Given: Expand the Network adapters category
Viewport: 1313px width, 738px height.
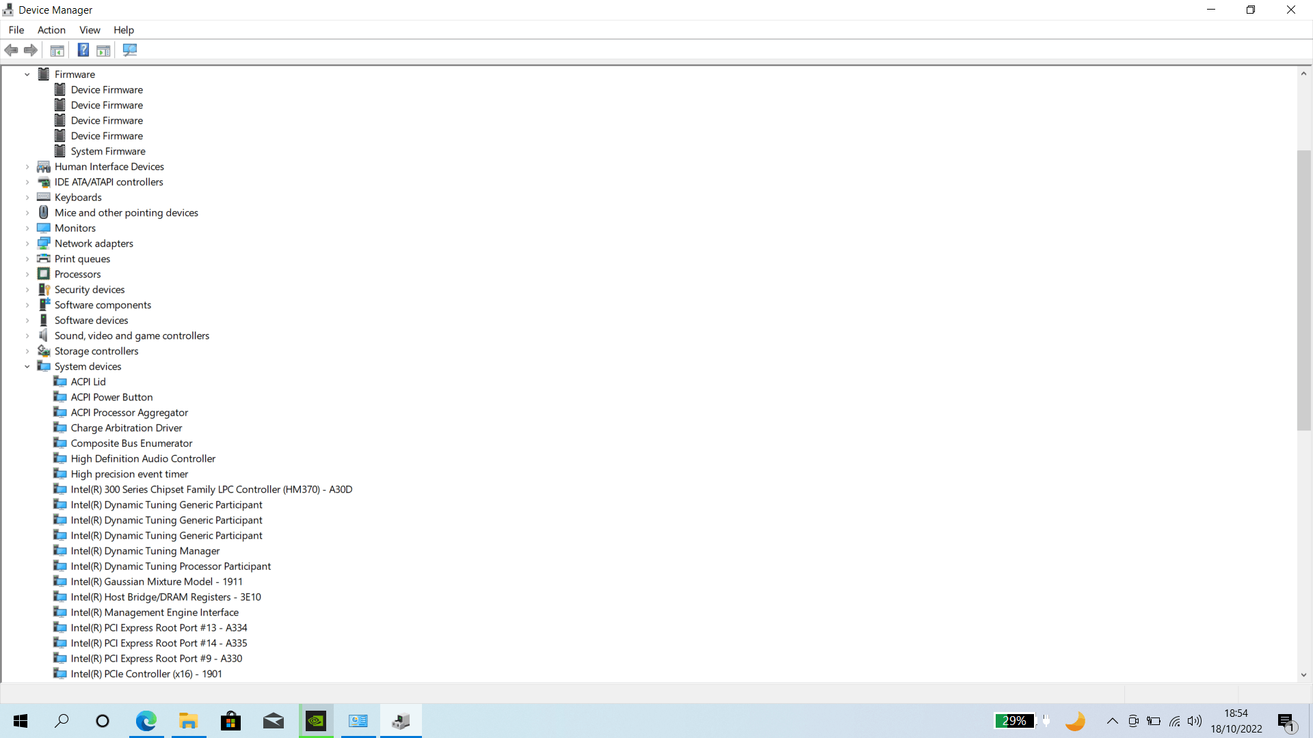Looking at the screenshot, I should click(x=27, y=243).
